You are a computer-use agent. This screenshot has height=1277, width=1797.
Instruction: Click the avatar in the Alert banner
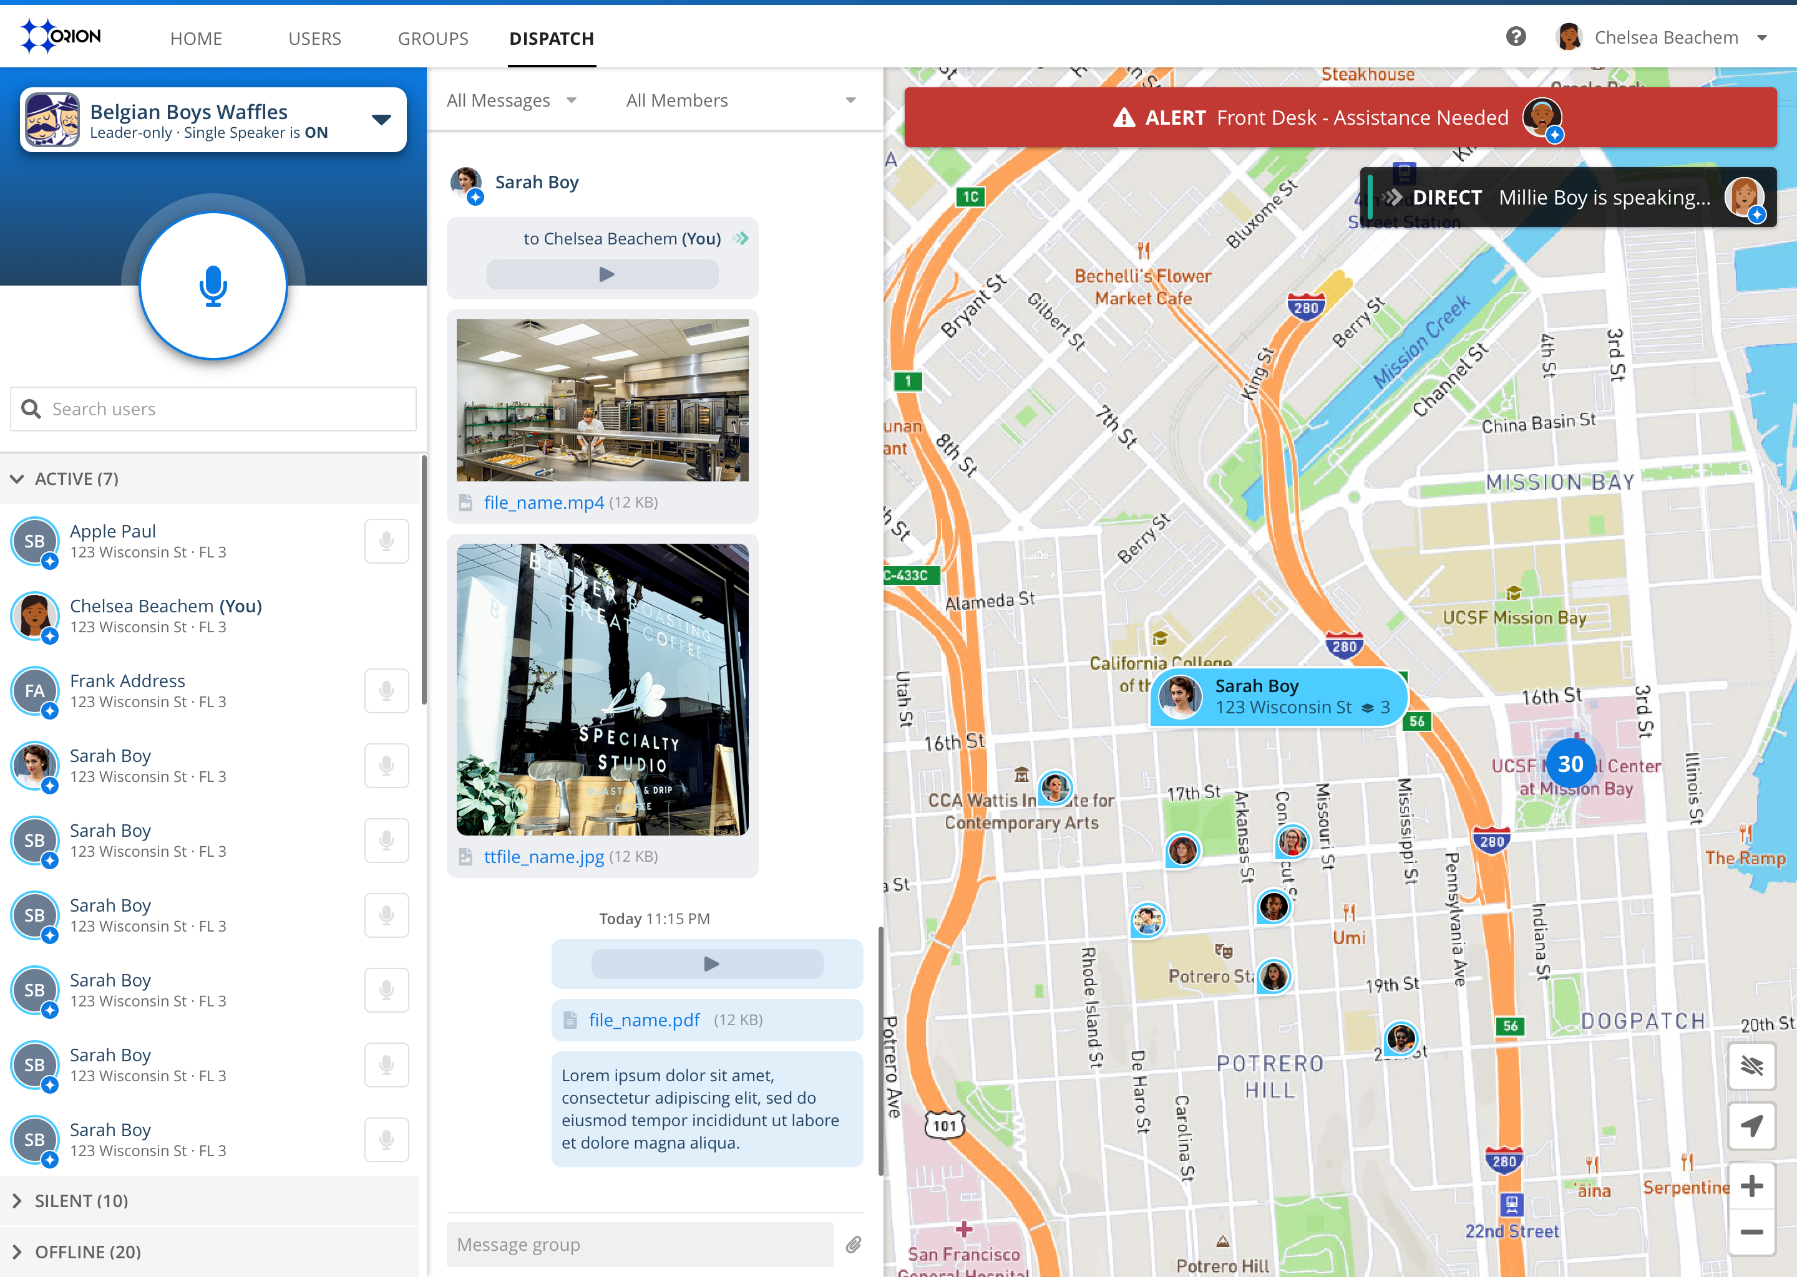tap(1542, 118)
